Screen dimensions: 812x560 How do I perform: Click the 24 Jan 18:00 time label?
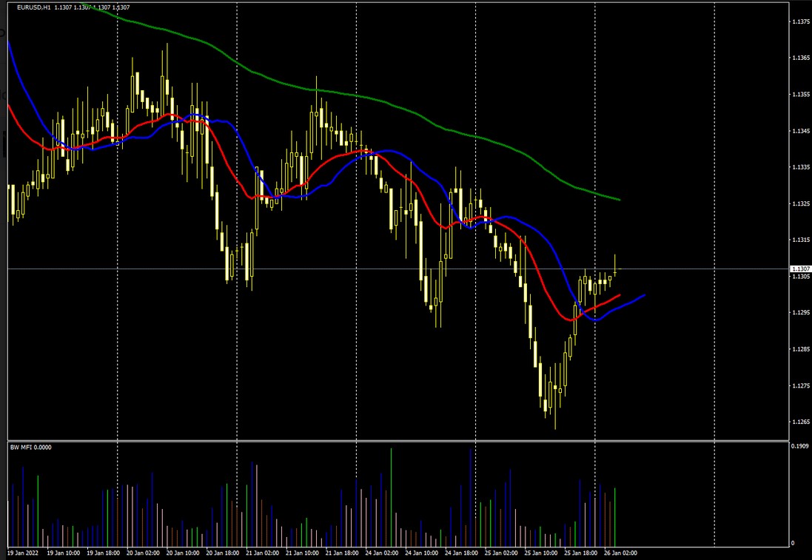[x=461, y=553]
